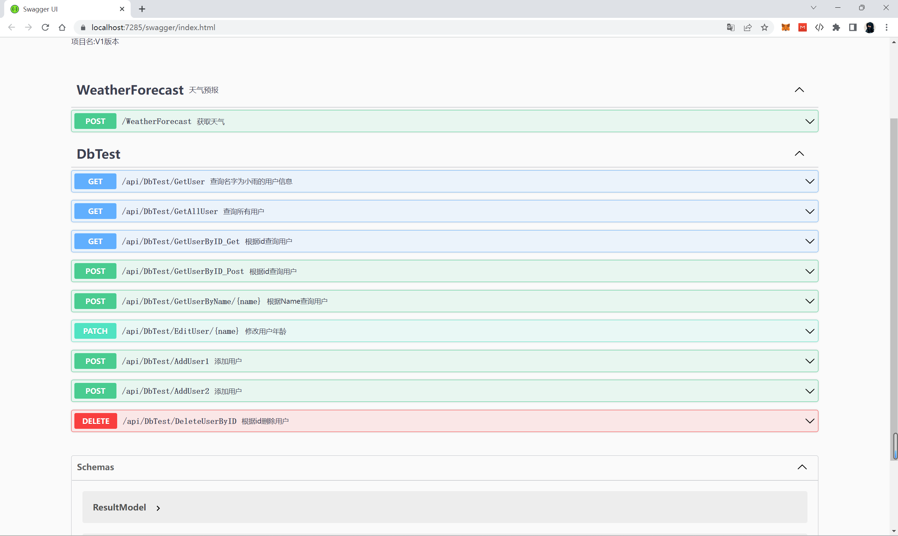
Task: Open the red M extension icon
Action: (803, 27)
